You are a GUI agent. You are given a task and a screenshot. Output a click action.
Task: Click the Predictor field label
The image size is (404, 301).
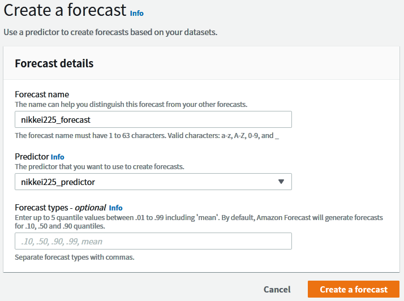[32, 156]
